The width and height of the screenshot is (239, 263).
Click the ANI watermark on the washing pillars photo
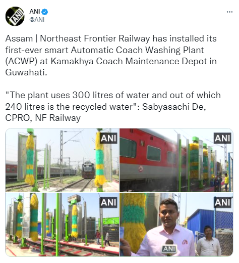pos(108,202)
